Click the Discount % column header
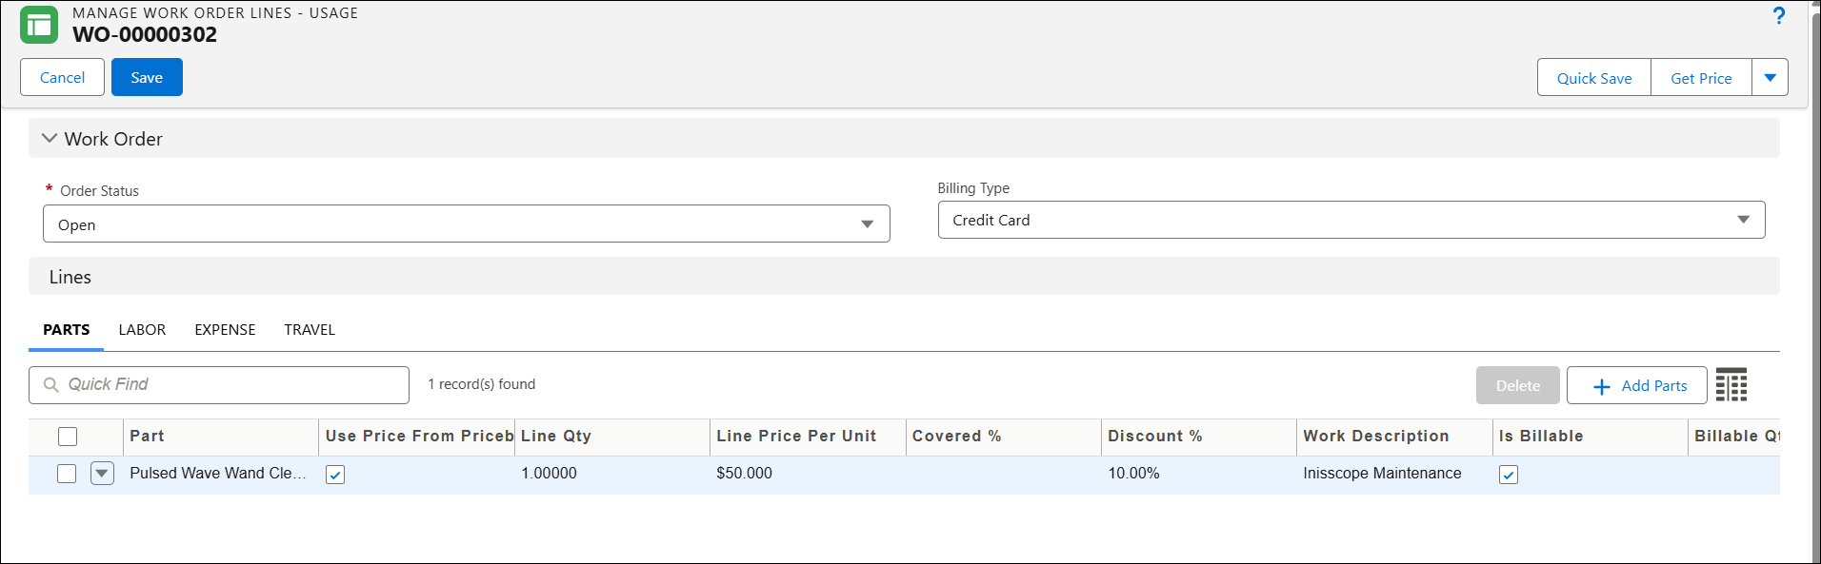The image size is (1821, 564). [x=1199, y=437]
